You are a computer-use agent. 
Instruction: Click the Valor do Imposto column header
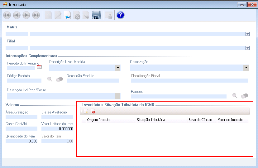(x=233, y=120)
